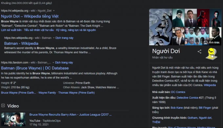Expand dropdown arrow next to en.wikipedia.org URL
This screenshot has height=128, width=223.
[x=54, y=38]
